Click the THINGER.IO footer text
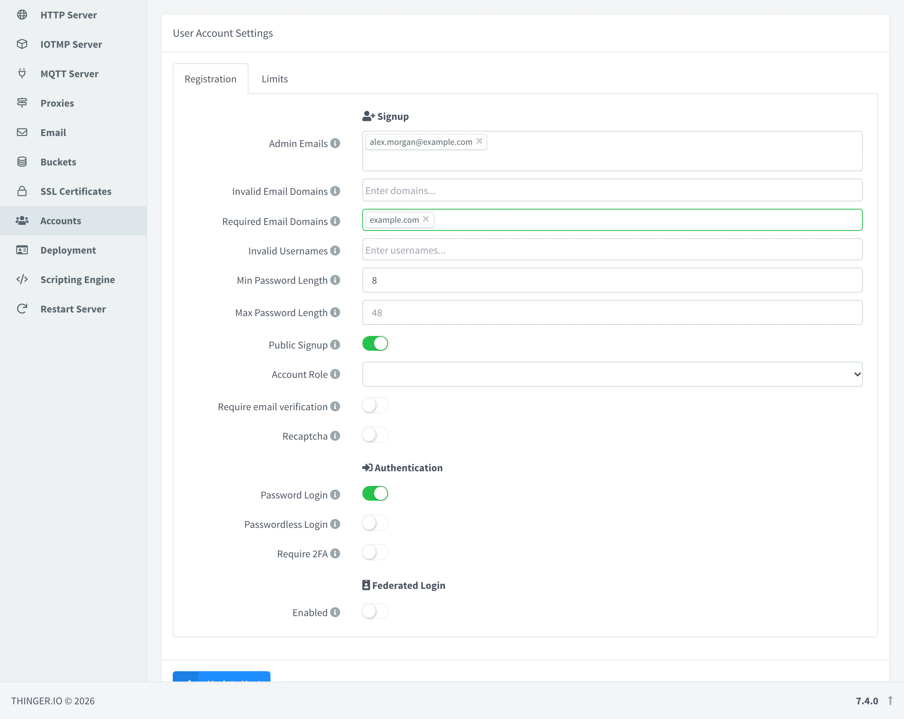The height and width of the screenshot is (719, 904). click(x=53, y=701)
